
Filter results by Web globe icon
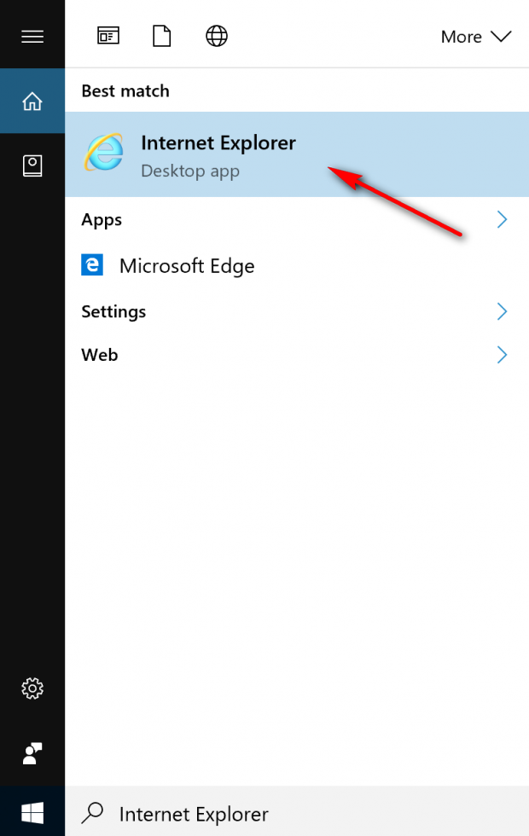coord(217,36)
